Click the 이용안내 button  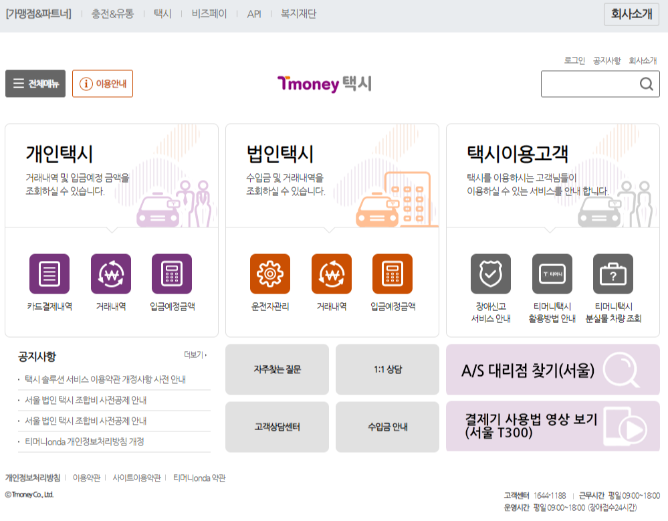tap(103, 84)
